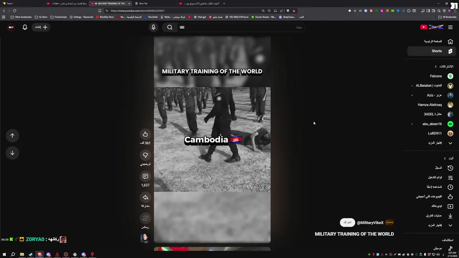This screenshot has height=258, width=459.
Task: Click the MilitaryVibeX channel avatar
Action: 389,223
